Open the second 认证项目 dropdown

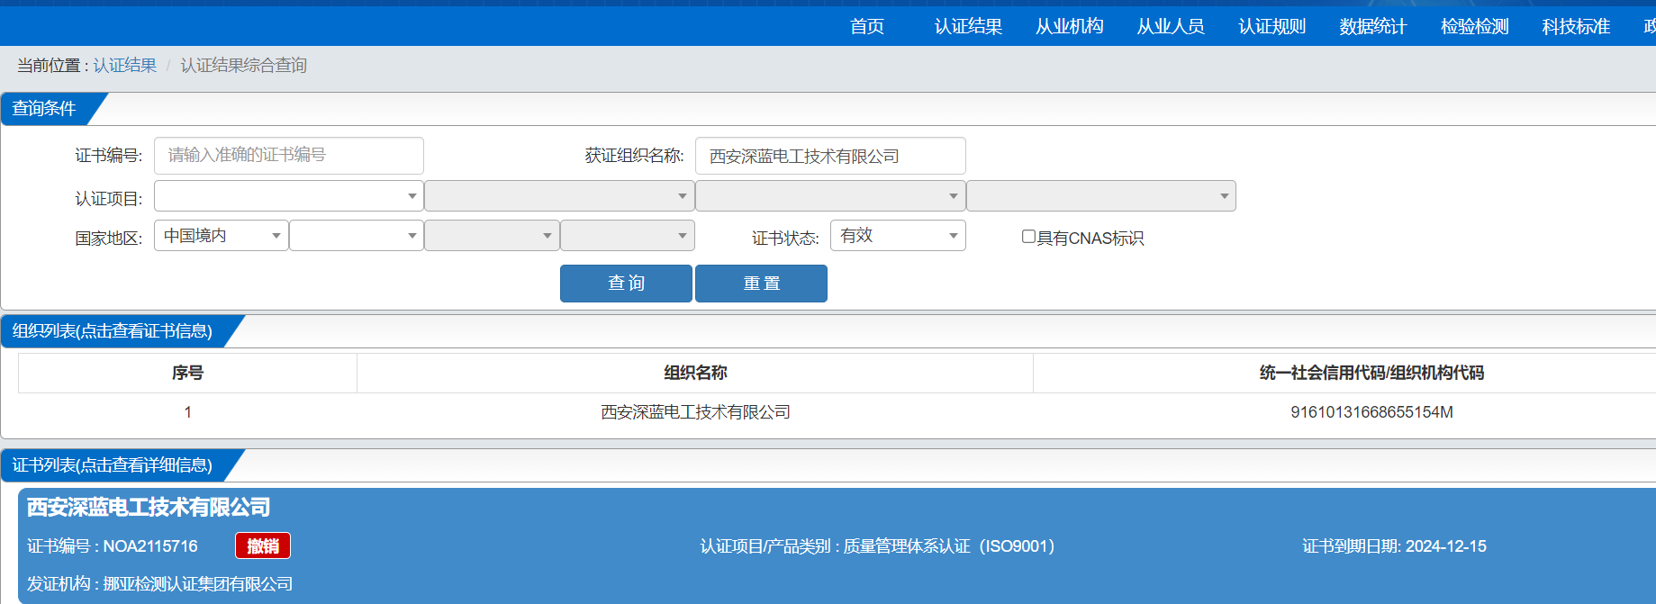tap(559, 195)
